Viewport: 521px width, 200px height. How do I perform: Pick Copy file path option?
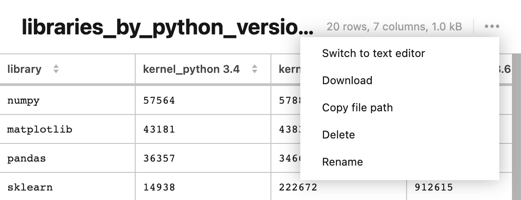[357, 108]
